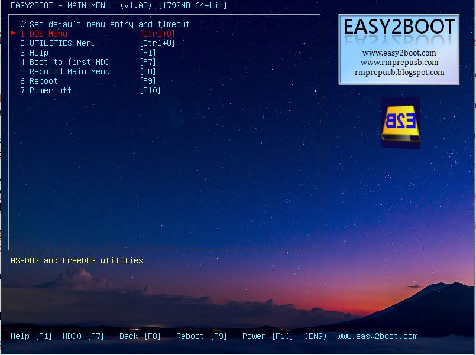Click the [F9] hotkey beside Reboot entry

tap(148, 81)
